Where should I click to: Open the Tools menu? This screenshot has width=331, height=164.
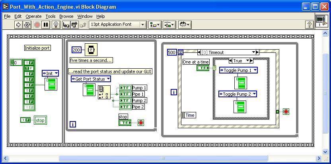tap(51, 16)
